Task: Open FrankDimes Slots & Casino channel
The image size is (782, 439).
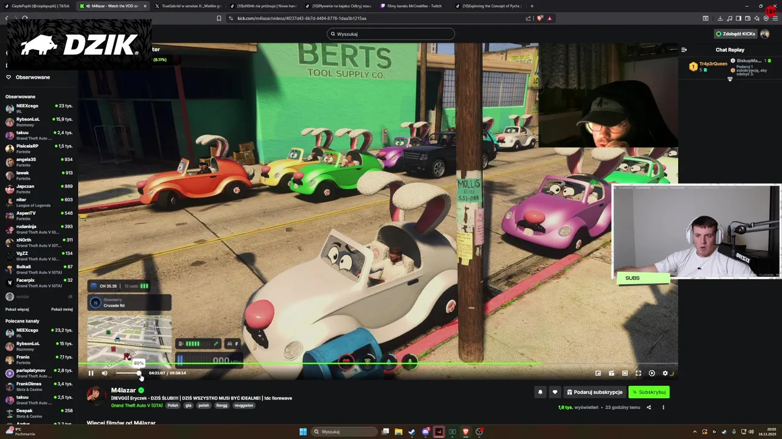Action: point(39,387)
